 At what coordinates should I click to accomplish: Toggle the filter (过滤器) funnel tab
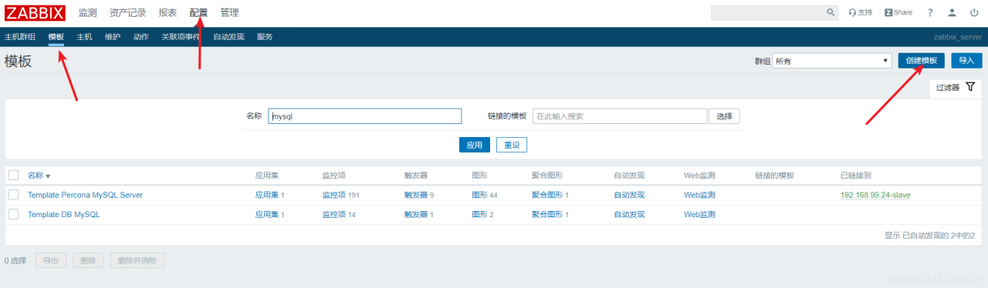click(x=956, y=88)
